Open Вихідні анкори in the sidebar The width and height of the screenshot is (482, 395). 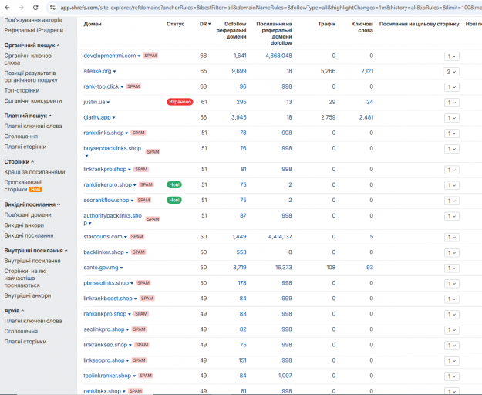[24, 225]
